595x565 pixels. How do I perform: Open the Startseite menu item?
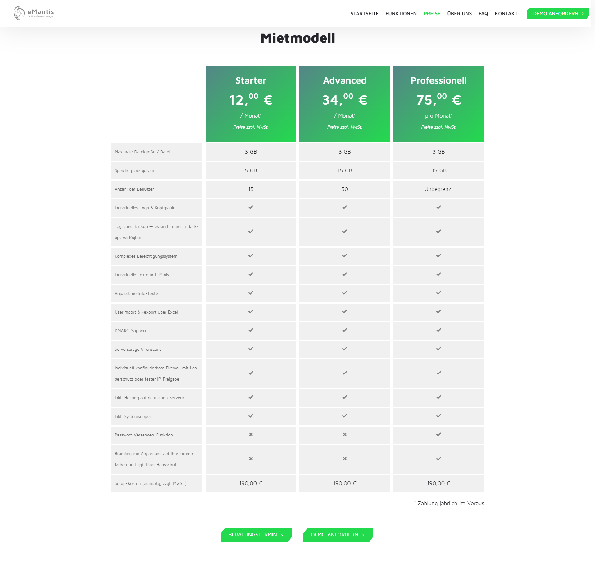(x=364, y=14)
